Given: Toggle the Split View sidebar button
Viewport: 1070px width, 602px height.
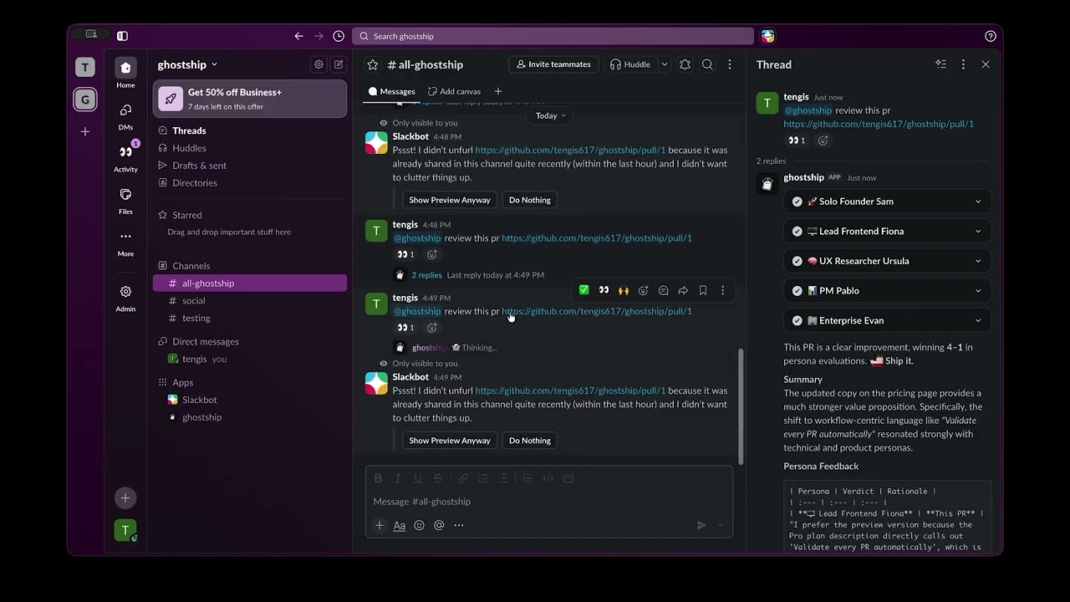Looking at the screenshot, I should pyautogui.click(x=122, y=36).
